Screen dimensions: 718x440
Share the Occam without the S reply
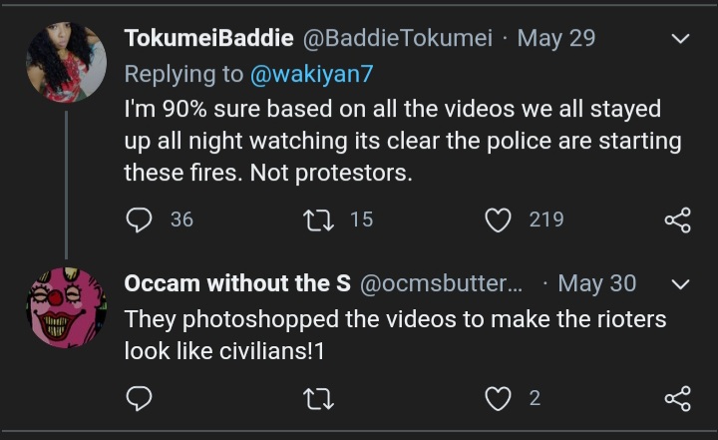pyautogui.click(x=678, y=398)
